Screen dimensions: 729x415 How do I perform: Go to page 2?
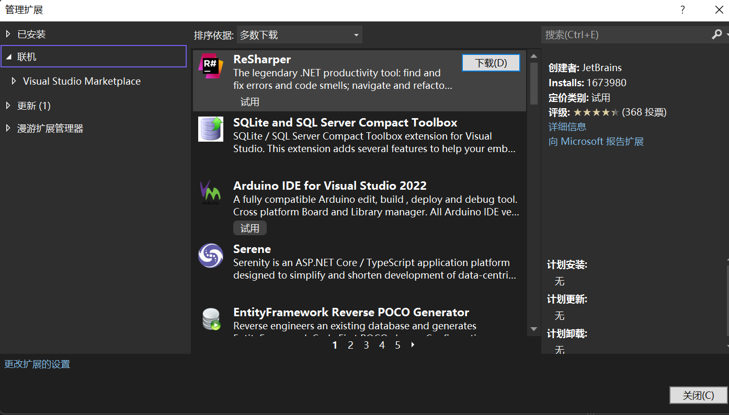click(x=350, y=345)
